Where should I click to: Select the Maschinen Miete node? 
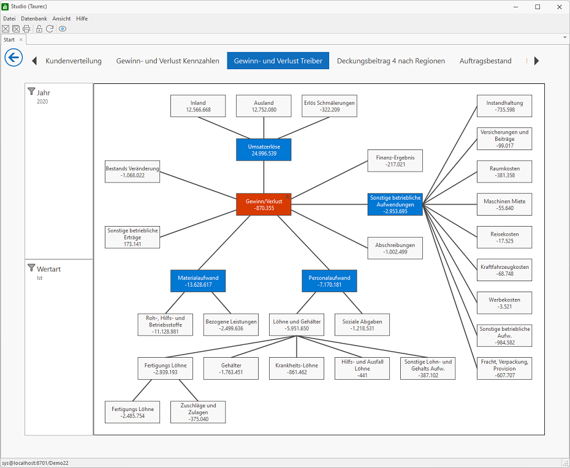(x=504, y=205)
